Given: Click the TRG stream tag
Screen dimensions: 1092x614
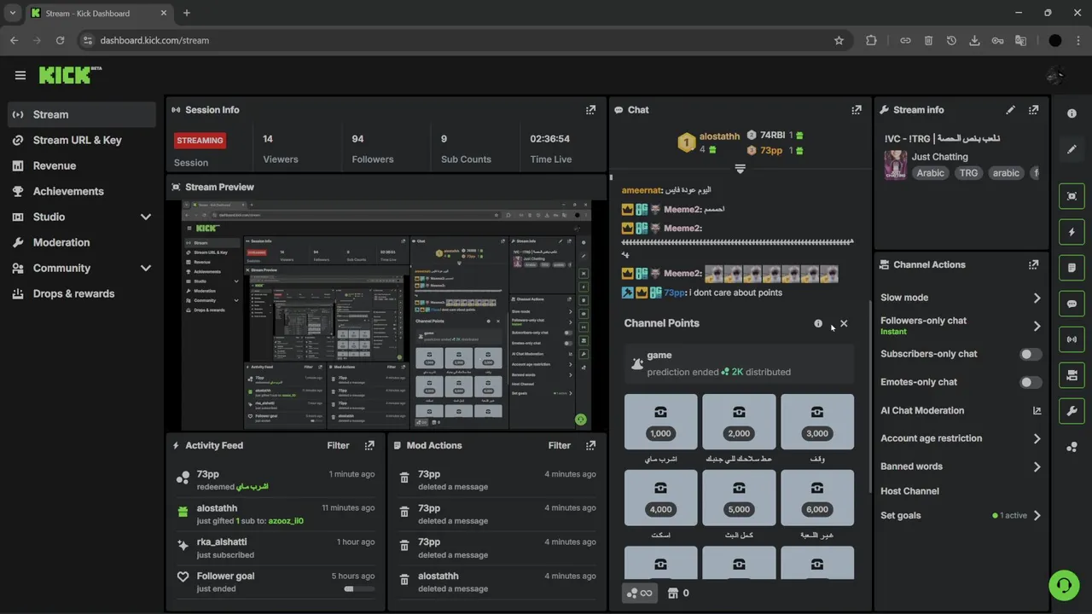Looking at the screenshot, I should coord(968,173).
